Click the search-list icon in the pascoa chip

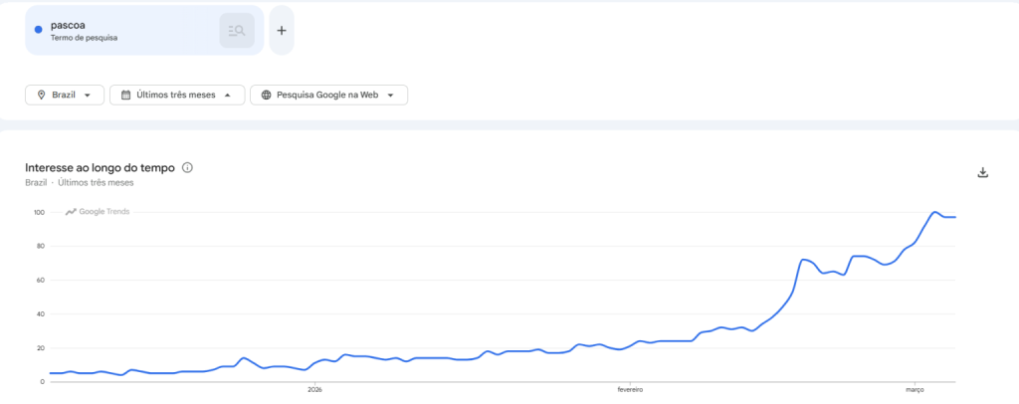pyautogui.click(x=237, y=31)
